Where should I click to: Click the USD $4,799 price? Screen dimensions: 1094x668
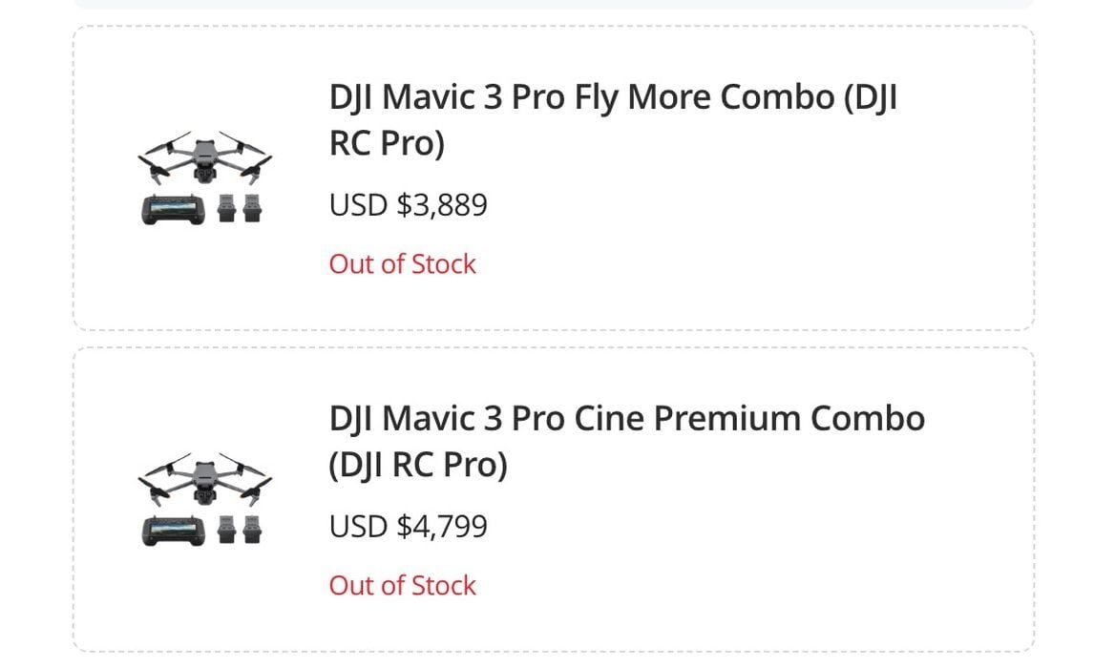click(408, 527)
